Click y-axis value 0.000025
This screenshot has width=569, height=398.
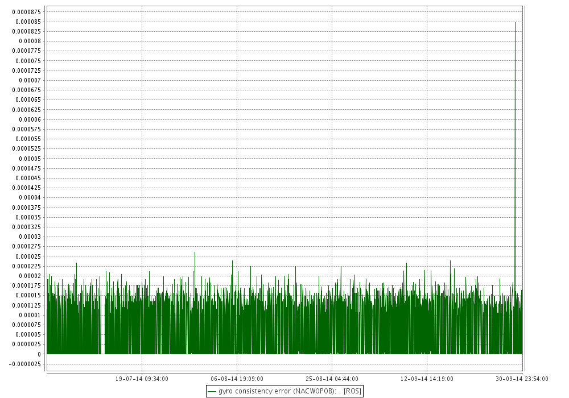28,256
